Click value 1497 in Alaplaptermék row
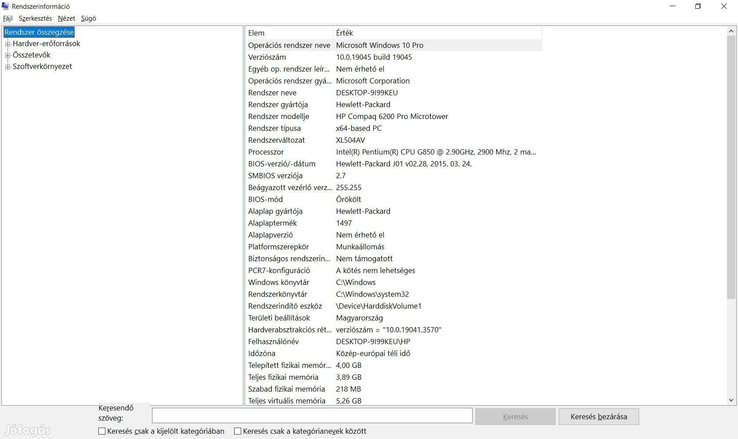738x439 pixels. click(x=344, y=223)
